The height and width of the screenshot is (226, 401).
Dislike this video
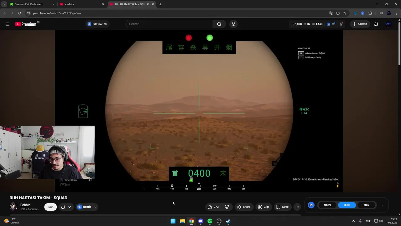pyautogui.click(x=227, y=207)
